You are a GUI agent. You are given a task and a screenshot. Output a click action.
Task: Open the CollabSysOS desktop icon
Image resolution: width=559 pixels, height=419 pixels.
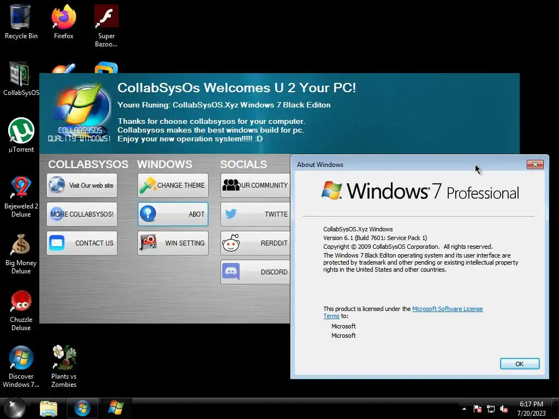pos(21,79)
